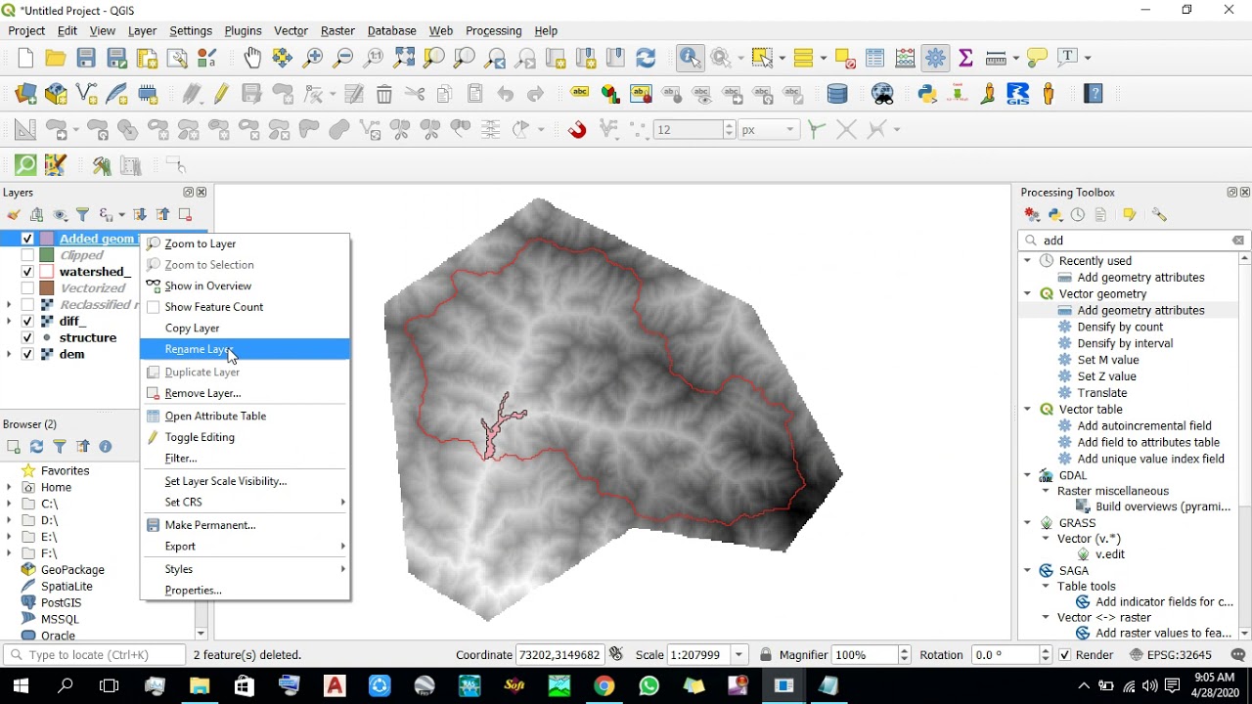1252x704 pixels.
Task: Toggle the Render checkbox in status bar
Action: click(x=1065, y=655)
